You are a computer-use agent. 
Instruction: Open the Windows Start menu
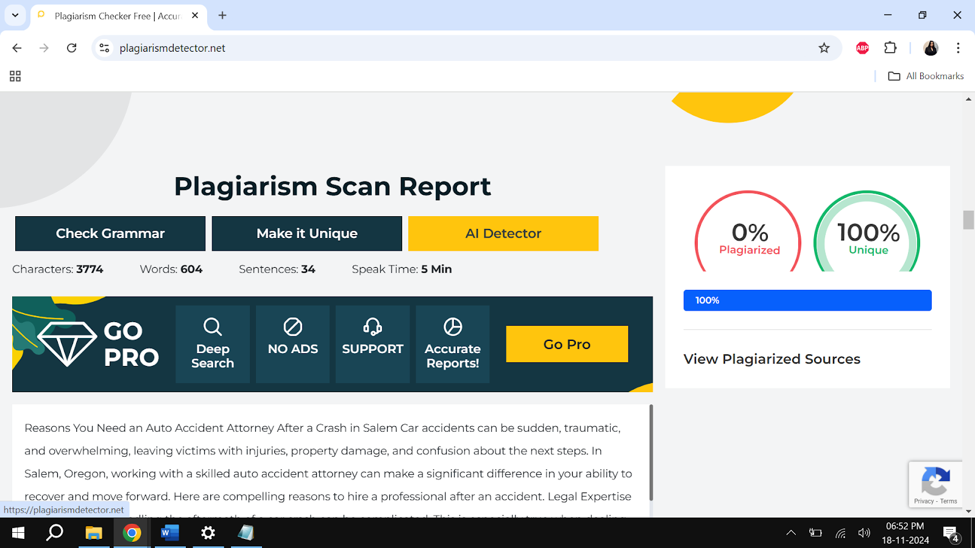click(x=18, y=533)
